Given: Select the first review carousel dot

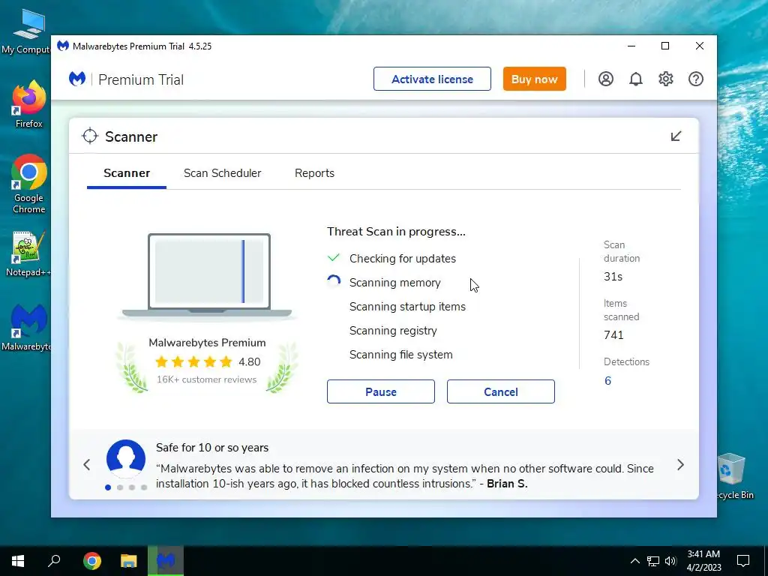Looking at the screenshot, I should pos(108,487).
